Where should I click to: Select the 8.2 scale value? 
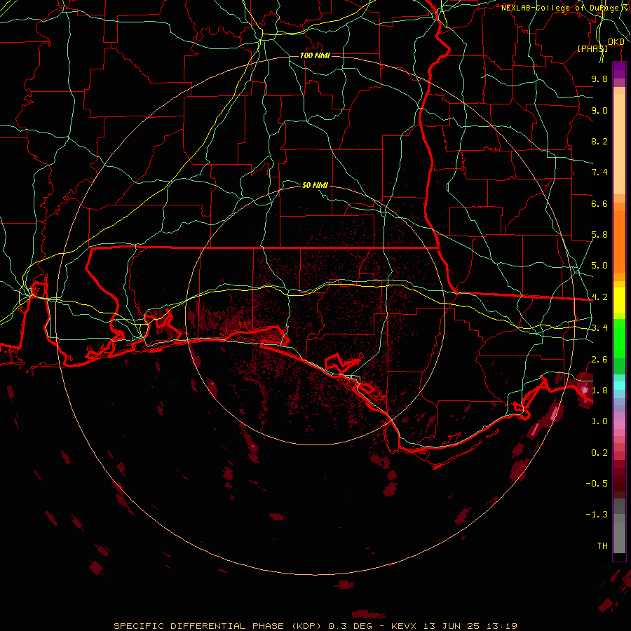[x=599, y=141]
